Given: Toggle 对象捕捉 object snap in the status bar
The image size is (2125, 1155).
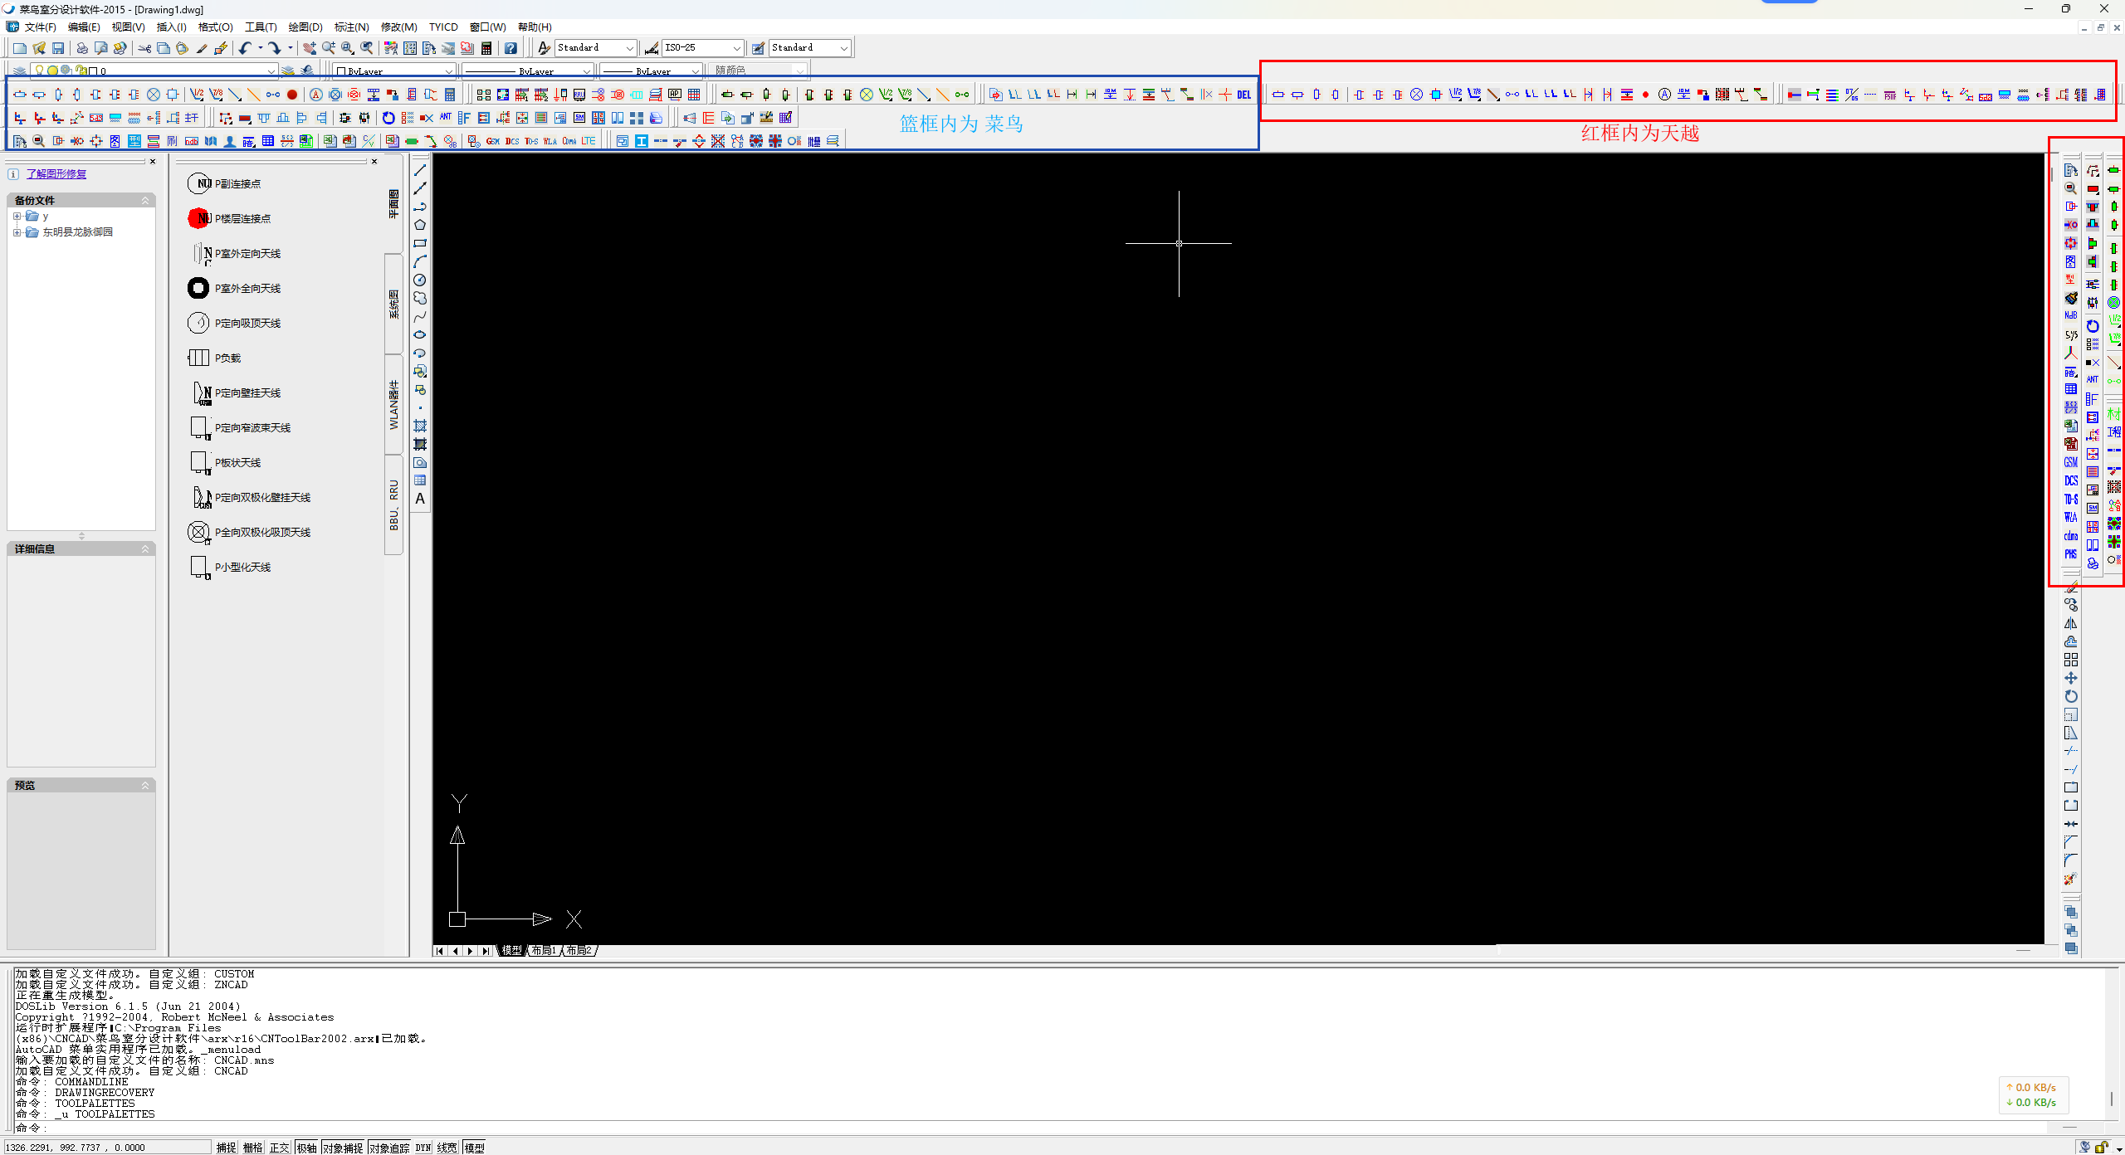Looking at the screenshot, I should 343,1148.
